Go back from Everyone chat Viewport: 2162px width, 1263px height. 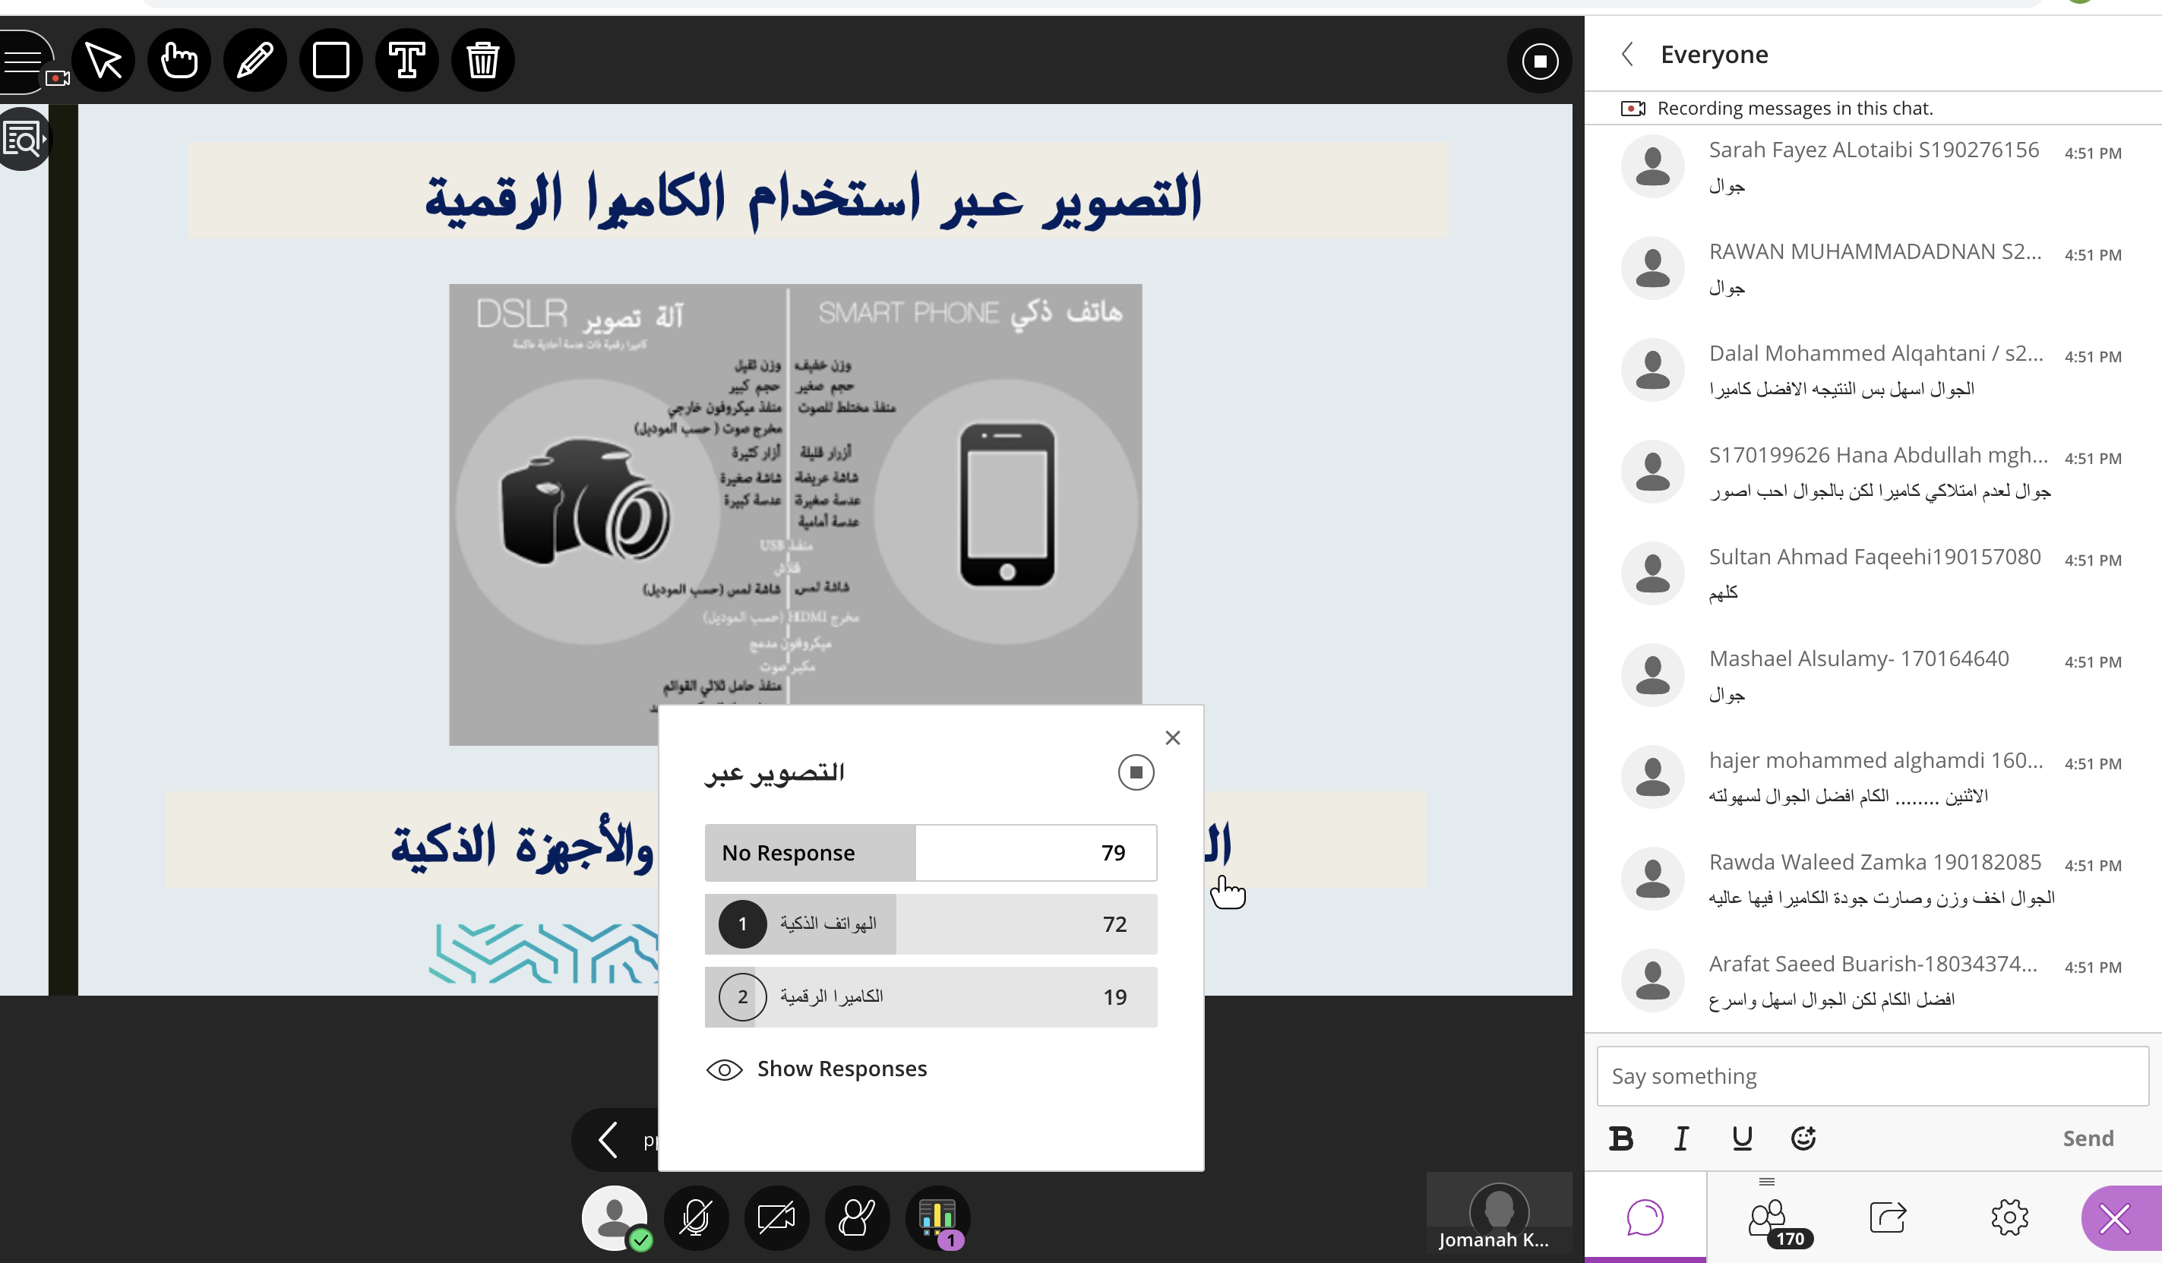click(x=1627, y=54)
